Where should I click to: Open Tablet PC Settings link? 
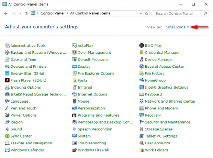point(161,136)
